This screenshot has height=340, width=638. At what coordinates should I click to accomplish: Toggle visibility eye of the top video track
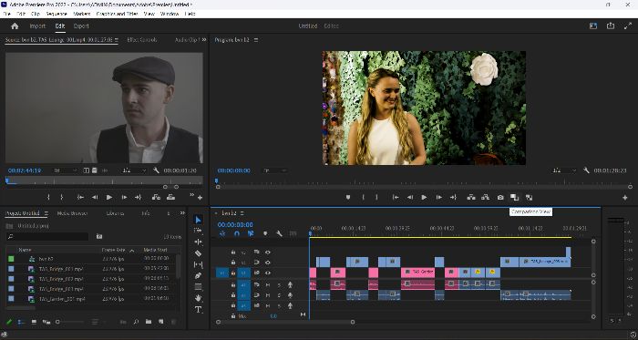[268, 252]
